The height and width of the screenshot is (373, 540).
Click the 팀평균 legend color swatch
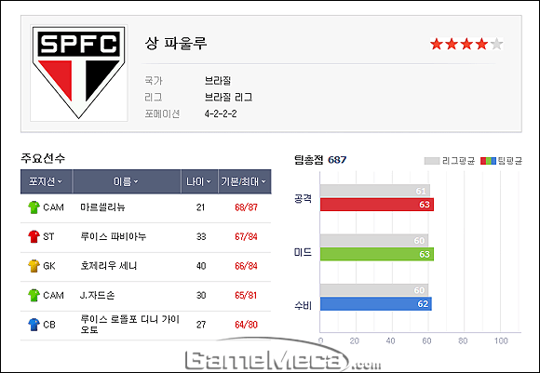tap(489, 161)
